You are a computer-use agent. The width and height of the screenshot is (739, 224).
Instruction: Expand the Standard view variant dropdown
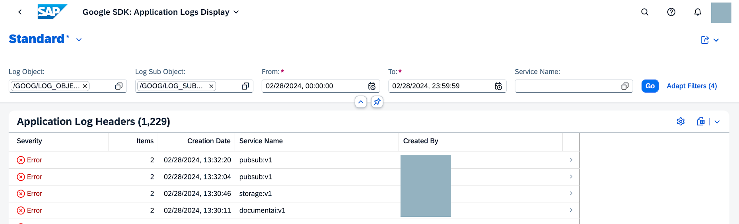point(79,40)
